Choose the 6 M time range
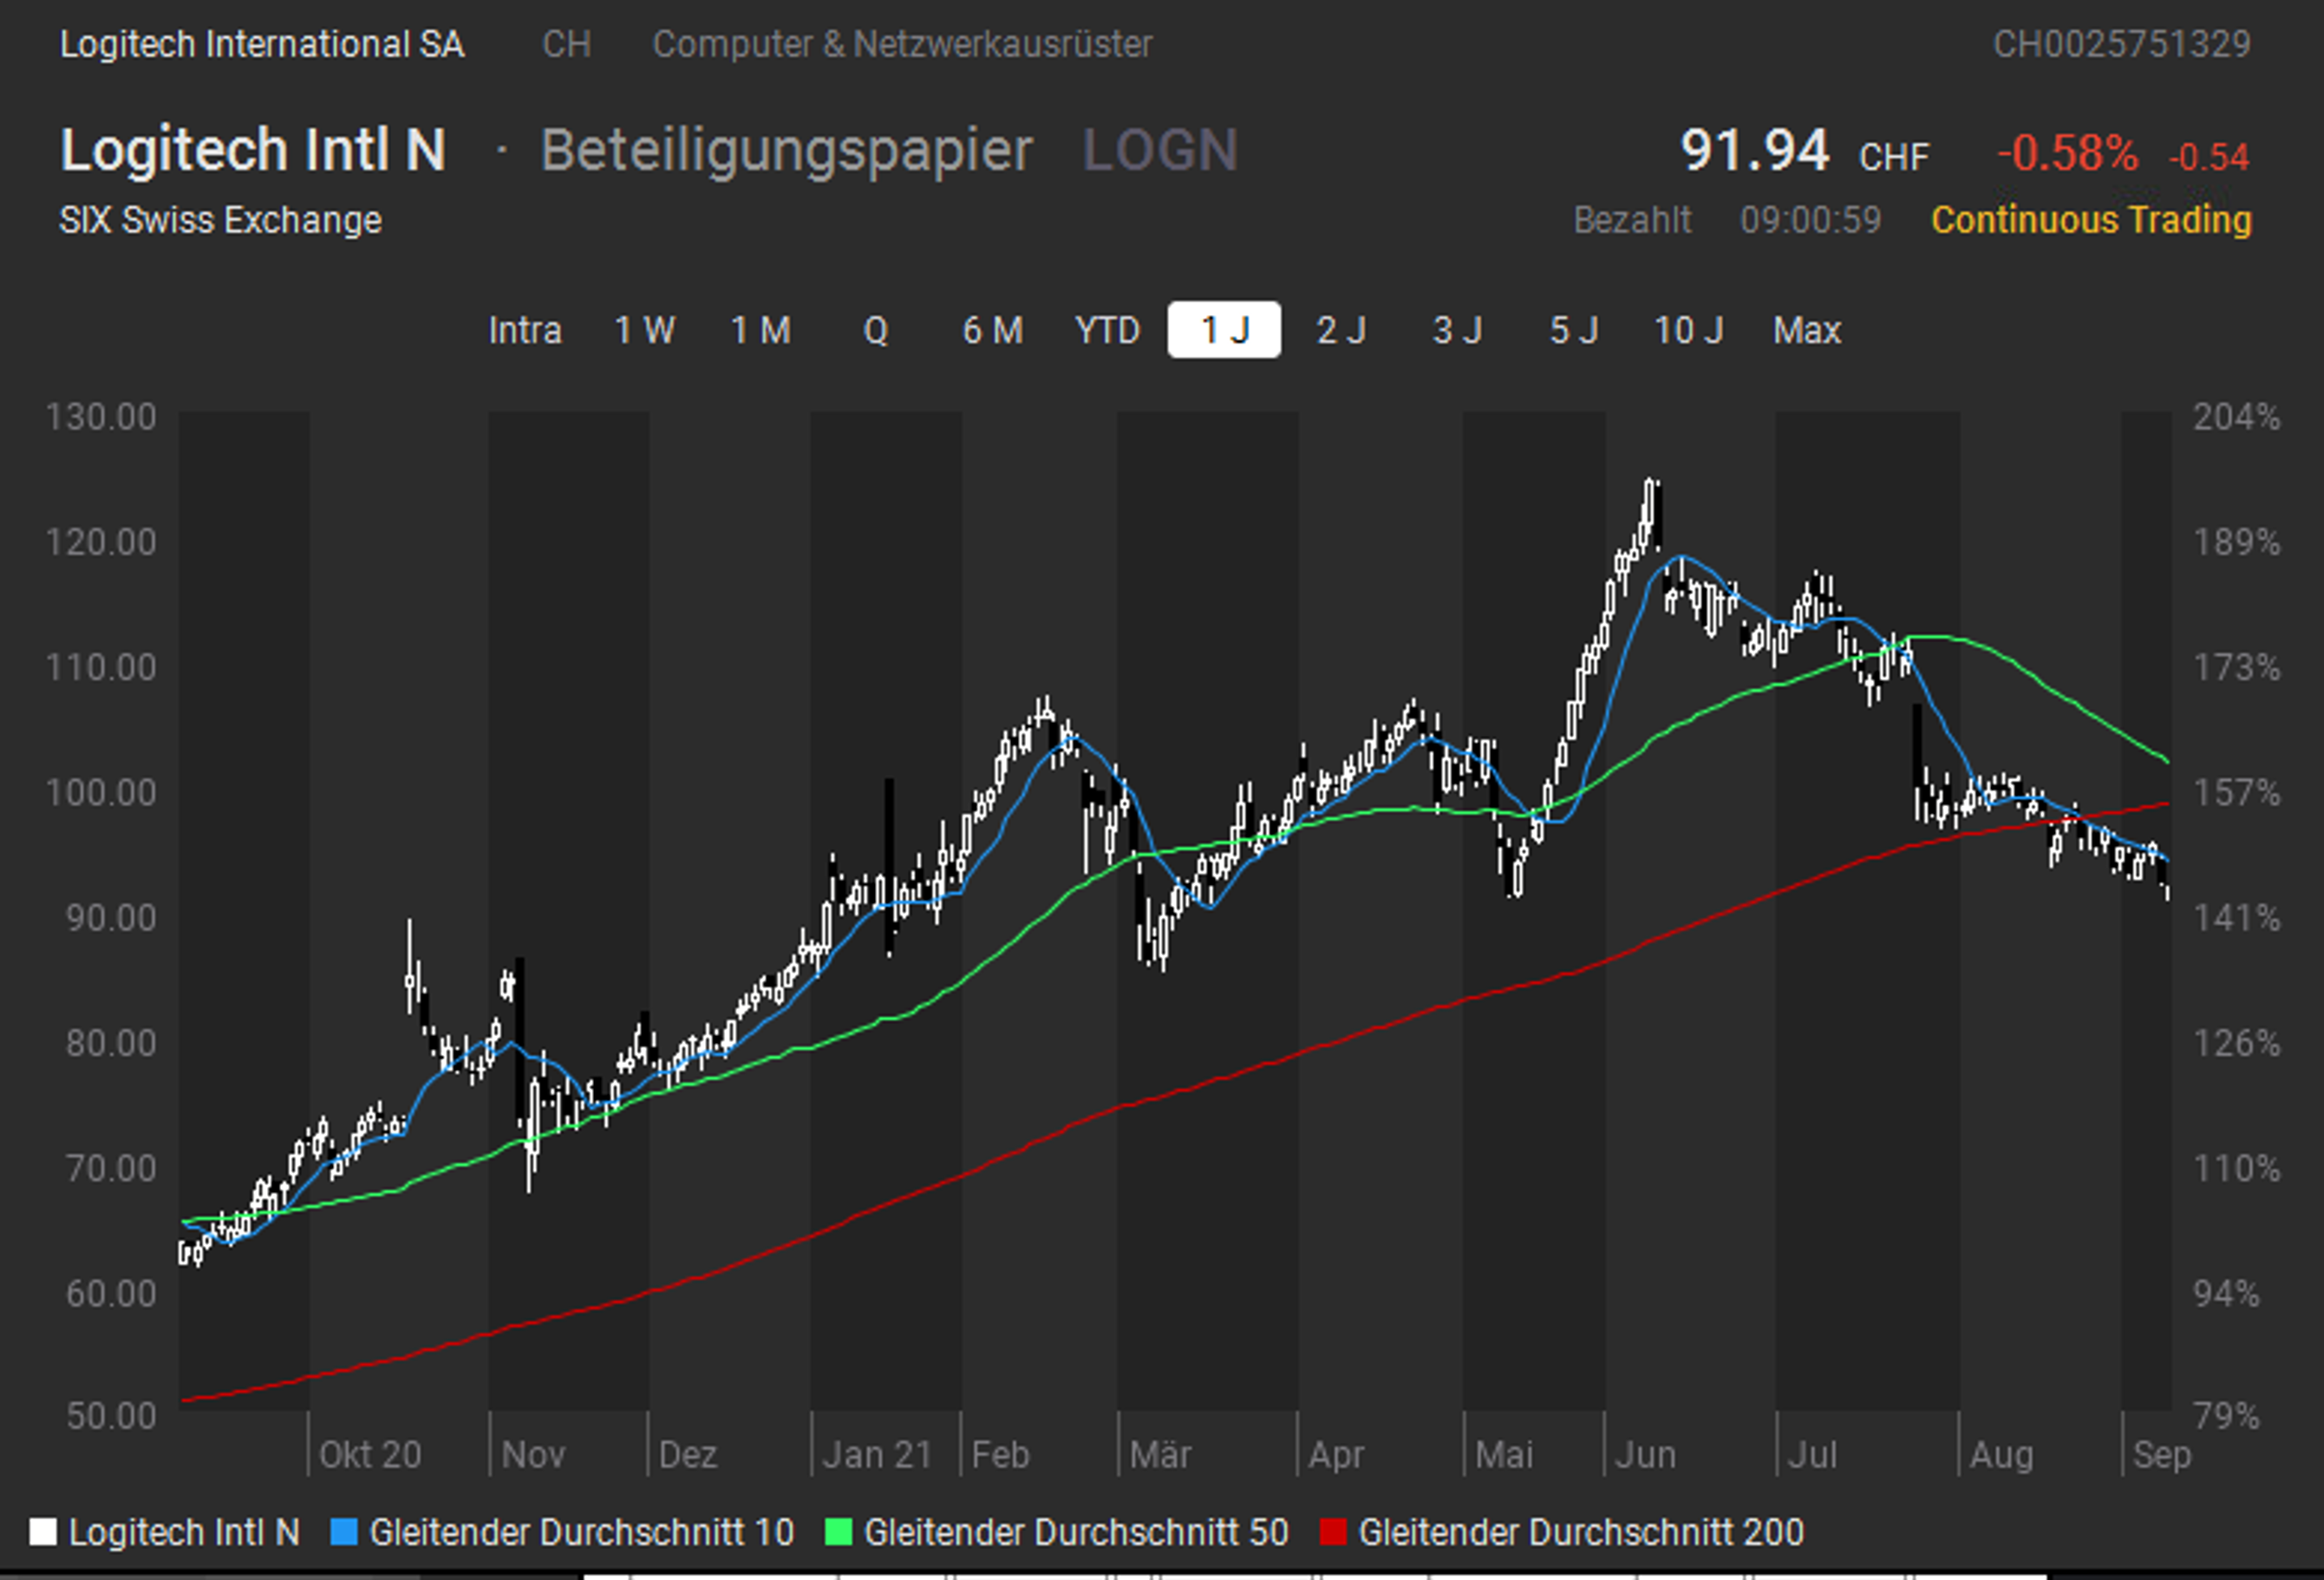The height and width of the screenshot is (1580, 2324). pyautogui.click(x=992, y=331)
